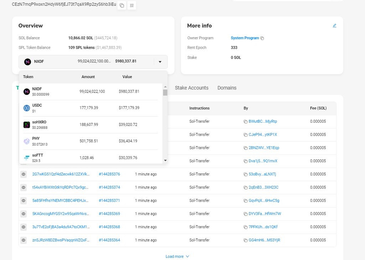The height and width of the screenshot is (260, 365).
Task: Click the edit pencil in More info
Action: click(x=334, y=26)
